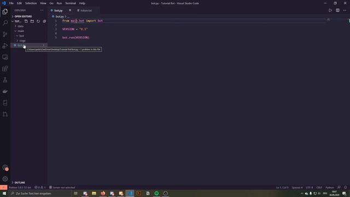The image size is (350, 197).
Task: Open the Accounts menu with notification badge
Action: pos(5,167)
